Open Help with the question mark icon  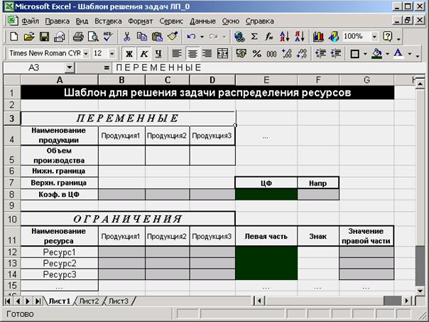coord(388,36)
